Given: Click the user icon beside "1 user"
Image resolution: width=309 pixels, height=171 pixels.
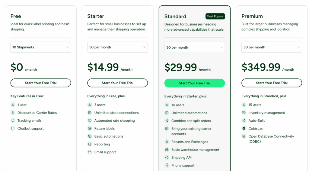Looking at the screenshot, I should (x=13, y=105).
